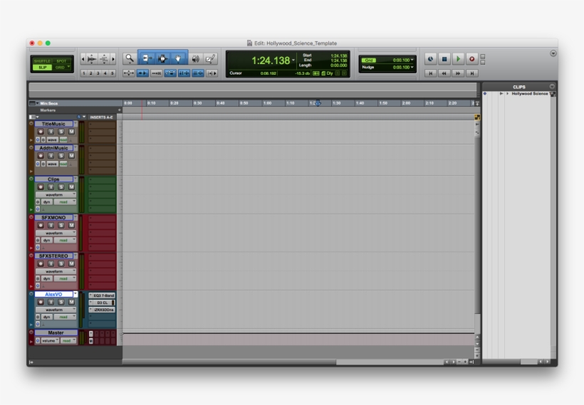The height and width of the screenshot is (405, 584).
Task: Open AlexVO track name dropdown arrow
Action: (75, 294)
